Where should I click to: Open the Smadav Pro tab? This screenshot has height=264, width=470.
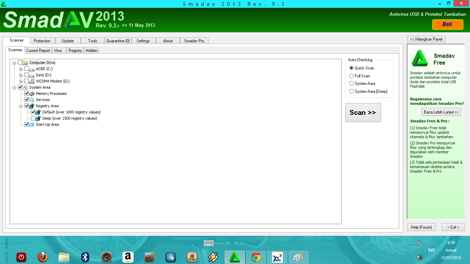[194, 41]
